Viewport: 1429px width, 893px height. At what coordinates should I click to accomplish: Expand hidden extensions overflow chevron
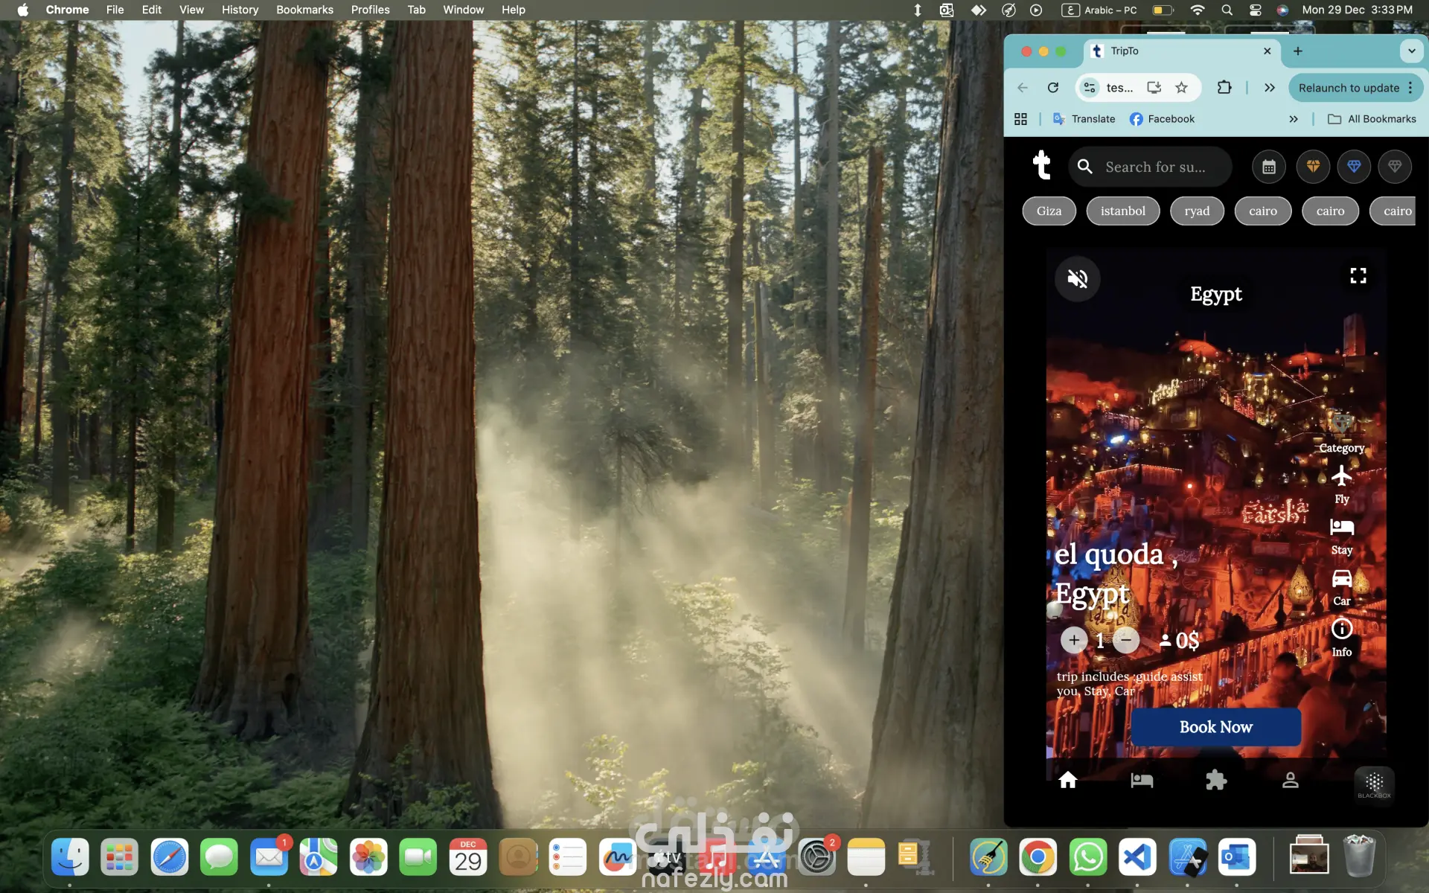click(1270, 88)
